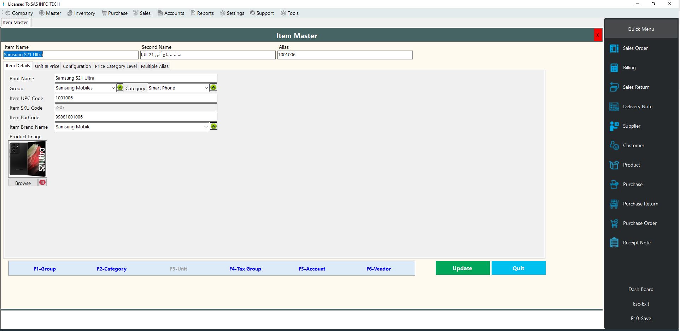Expand the Group dropdown Samsung Mobiles
The height and width of the screenshot is (331, 680).
click(113, 88)
